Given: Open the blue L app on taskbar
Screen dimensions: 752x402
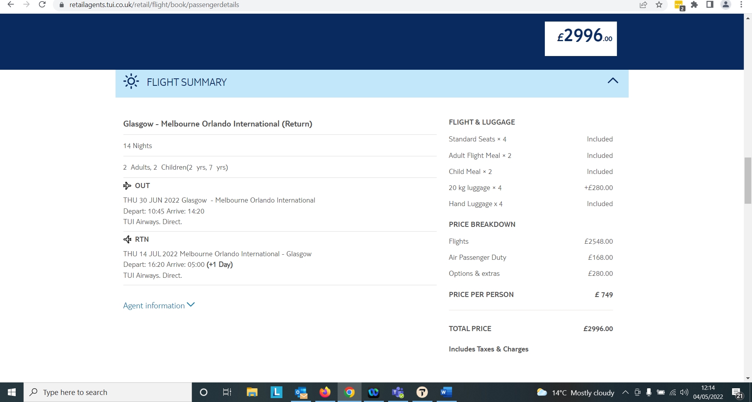Looking at the screenshot, I should pyautogui.click(x=276, y=392).
